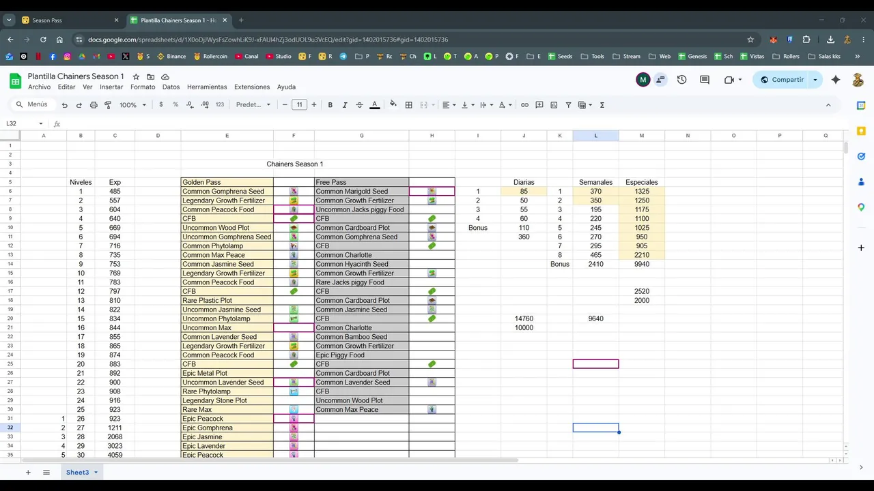Toggle bold formatting
The image size is (874, 491).
tap(330, 105)
